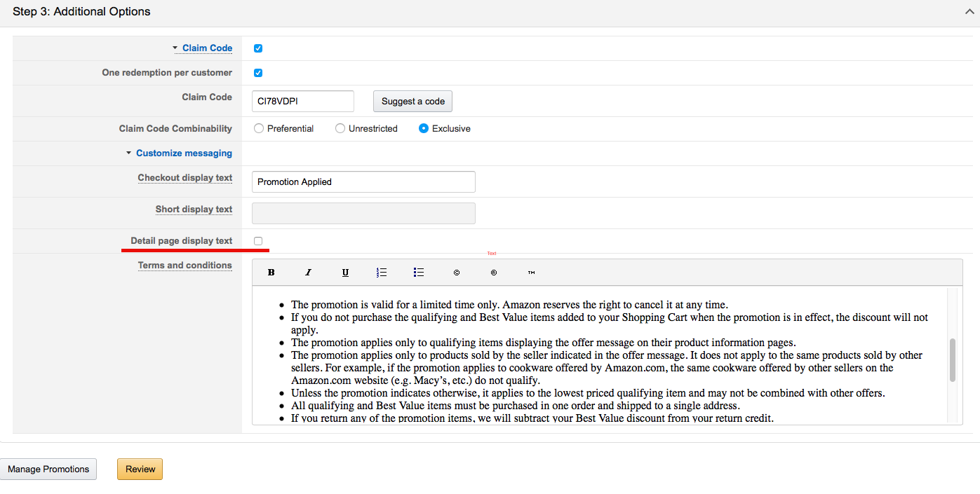This screenshot has width=980, height=494.
Task: Click the Checkout display text field
Action: click(363, 182)
